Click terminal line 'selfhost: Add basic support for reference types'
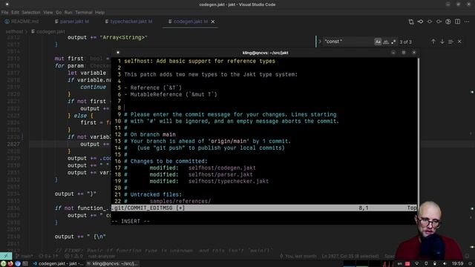The image size is (475, 267). click(x=200, y=61)
